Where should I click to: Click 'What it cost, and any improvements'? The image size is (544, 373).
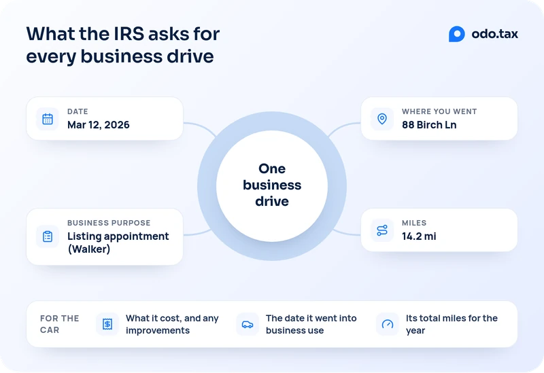[x=172, y=324]
